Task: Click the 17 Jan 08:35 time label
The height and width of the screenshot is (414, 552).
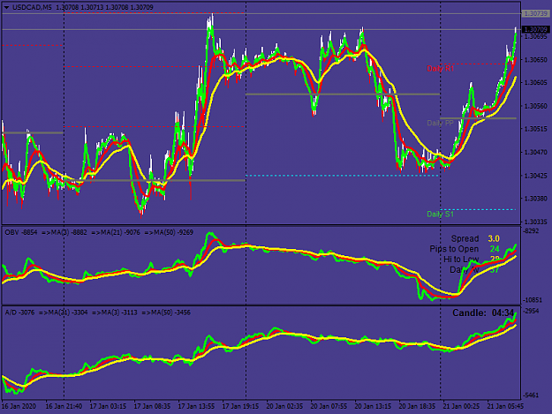Action: [152, 406]
